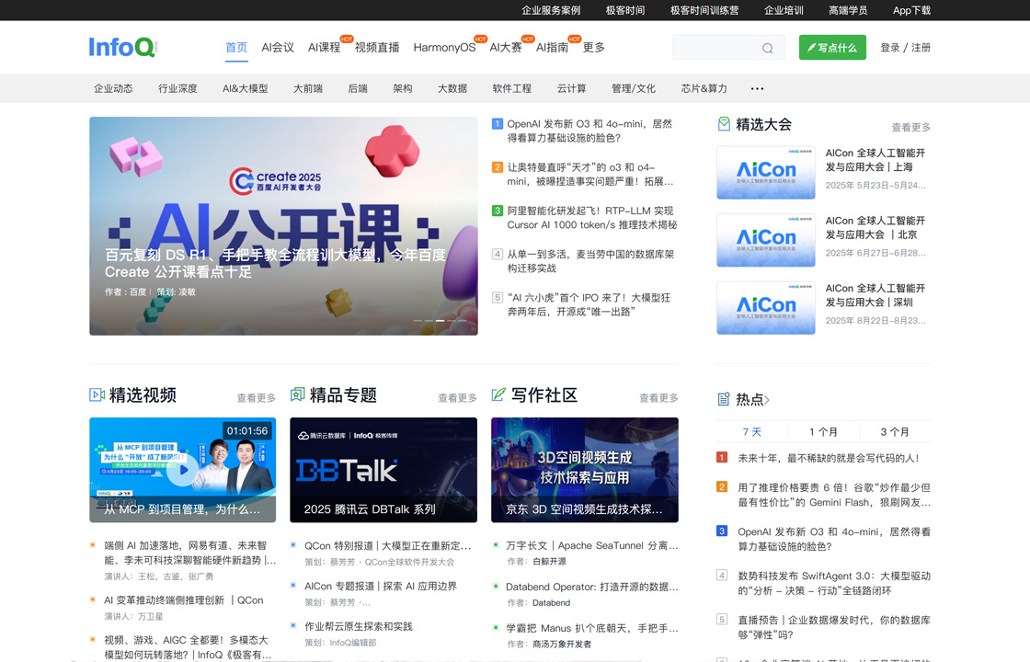Open the AICon 上海 conference thumbnail
Screen dimensions: 1030x662
(766, 173)
